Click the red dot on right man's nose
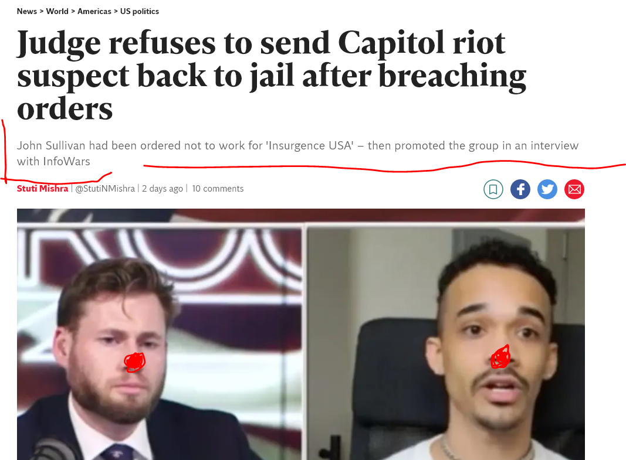 pos(500,357)
